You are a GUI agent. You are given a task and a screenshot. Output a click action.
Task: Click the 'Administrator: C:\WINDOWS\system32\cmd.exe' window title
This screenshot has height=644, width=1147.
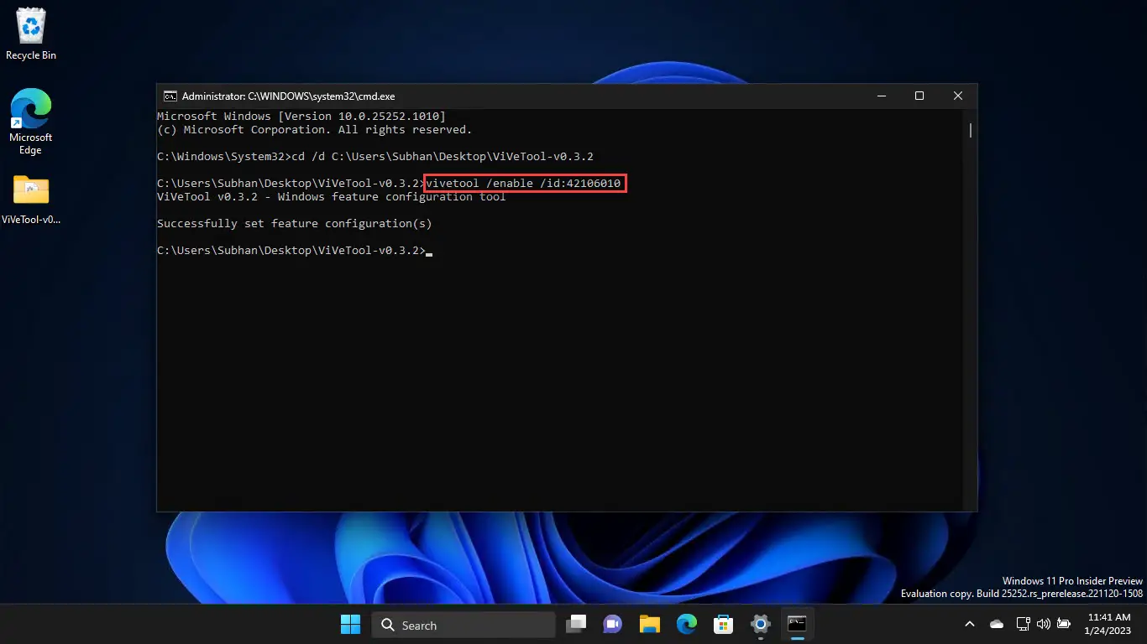point(289,96)
